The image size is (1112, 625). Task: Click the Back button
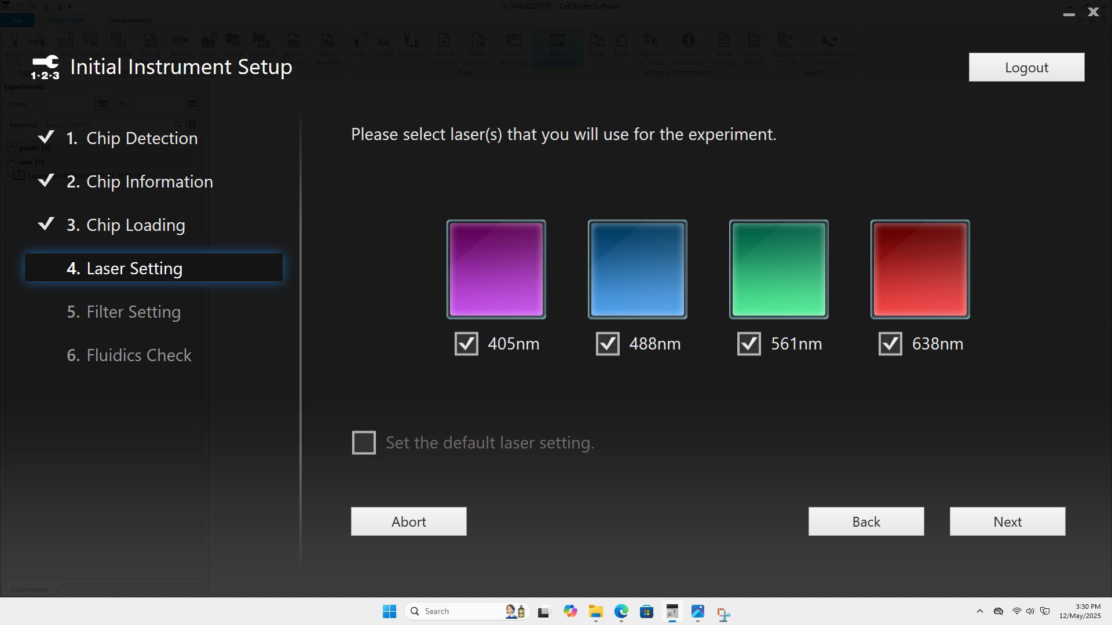pos(866,521)
